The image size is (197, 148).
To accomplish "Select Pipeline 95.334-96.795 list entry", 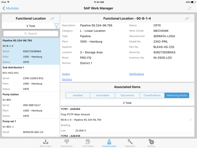I will pos(31,51).
